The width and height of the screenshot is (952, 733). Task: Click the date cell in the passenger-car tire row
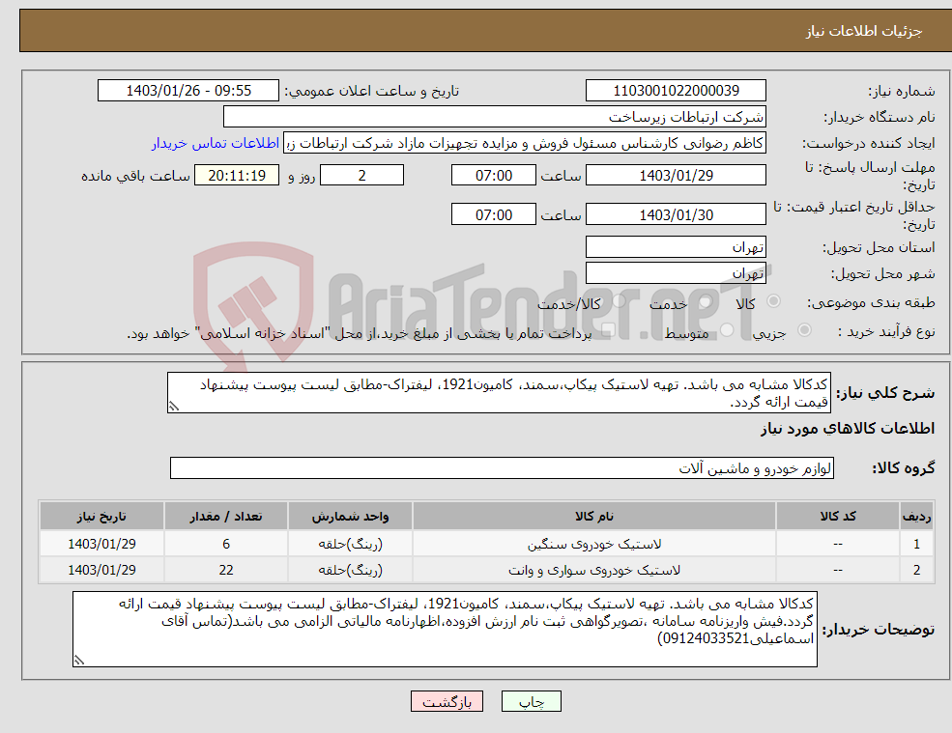[x=101, y=570]
